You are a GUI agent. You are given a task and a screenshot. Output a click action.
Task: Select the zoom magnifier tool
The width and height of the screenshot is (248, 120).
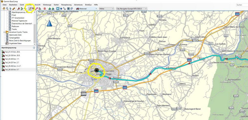tap(7, 8)
